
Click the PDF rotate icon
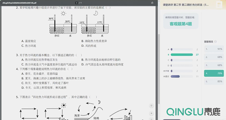[x=152, y=3]
